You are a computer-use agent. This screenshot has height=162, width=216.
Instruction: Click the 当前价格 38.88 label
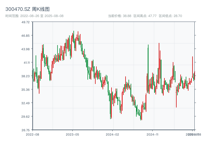pos(120,16)
